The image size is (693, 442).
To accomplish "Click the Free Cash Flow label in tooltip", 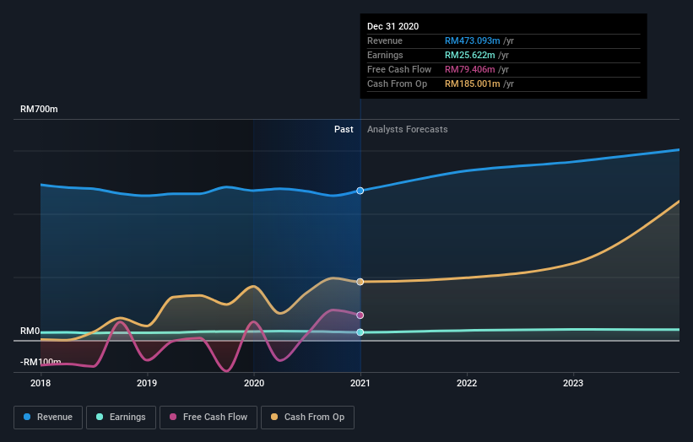I will pyautogui.click(x=399, y=69).
